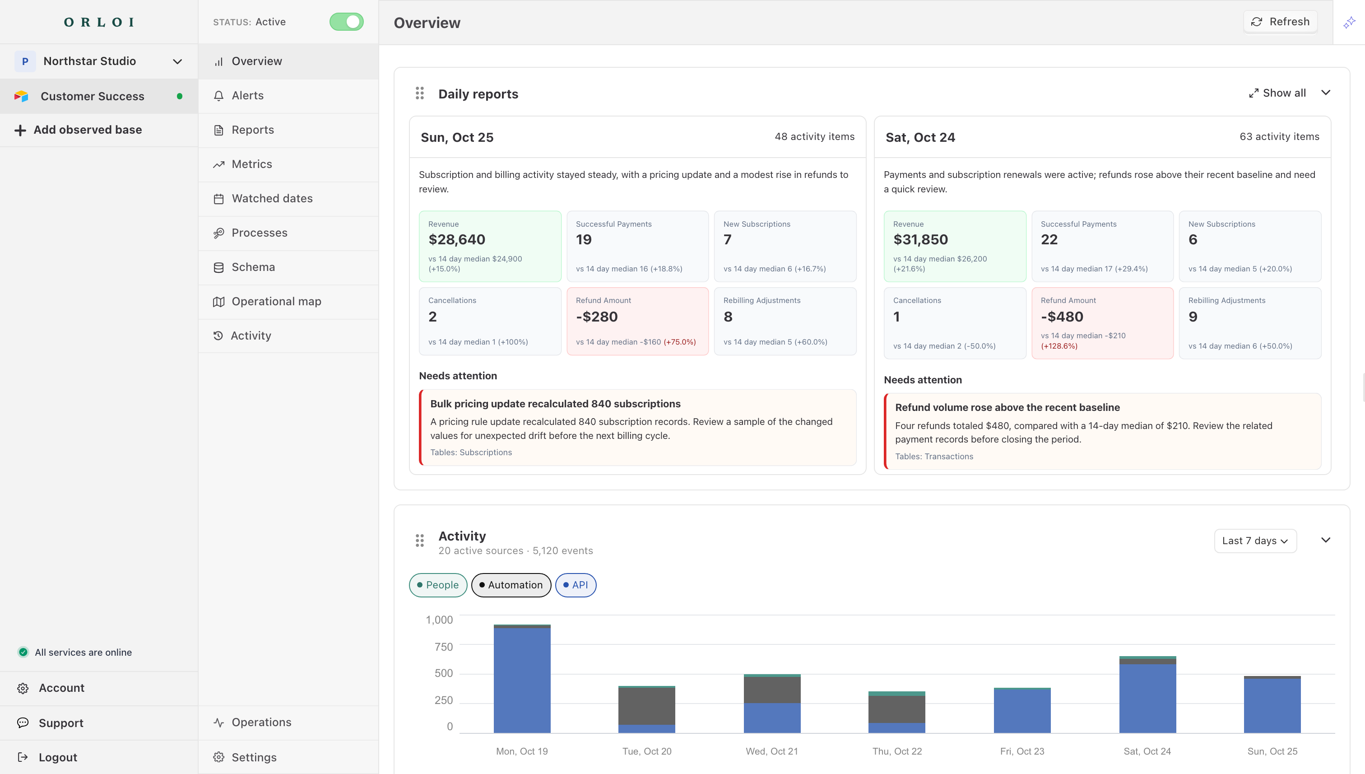
Task: Open Operations at the sidebar bottom
Action: click(x=288, y=723)
